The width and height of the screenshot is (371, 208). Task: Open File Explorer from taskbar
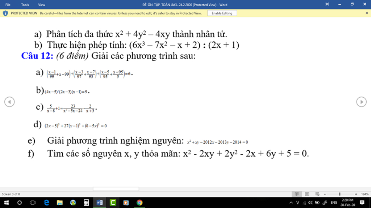pyautogui.click(x=60, y=203)
